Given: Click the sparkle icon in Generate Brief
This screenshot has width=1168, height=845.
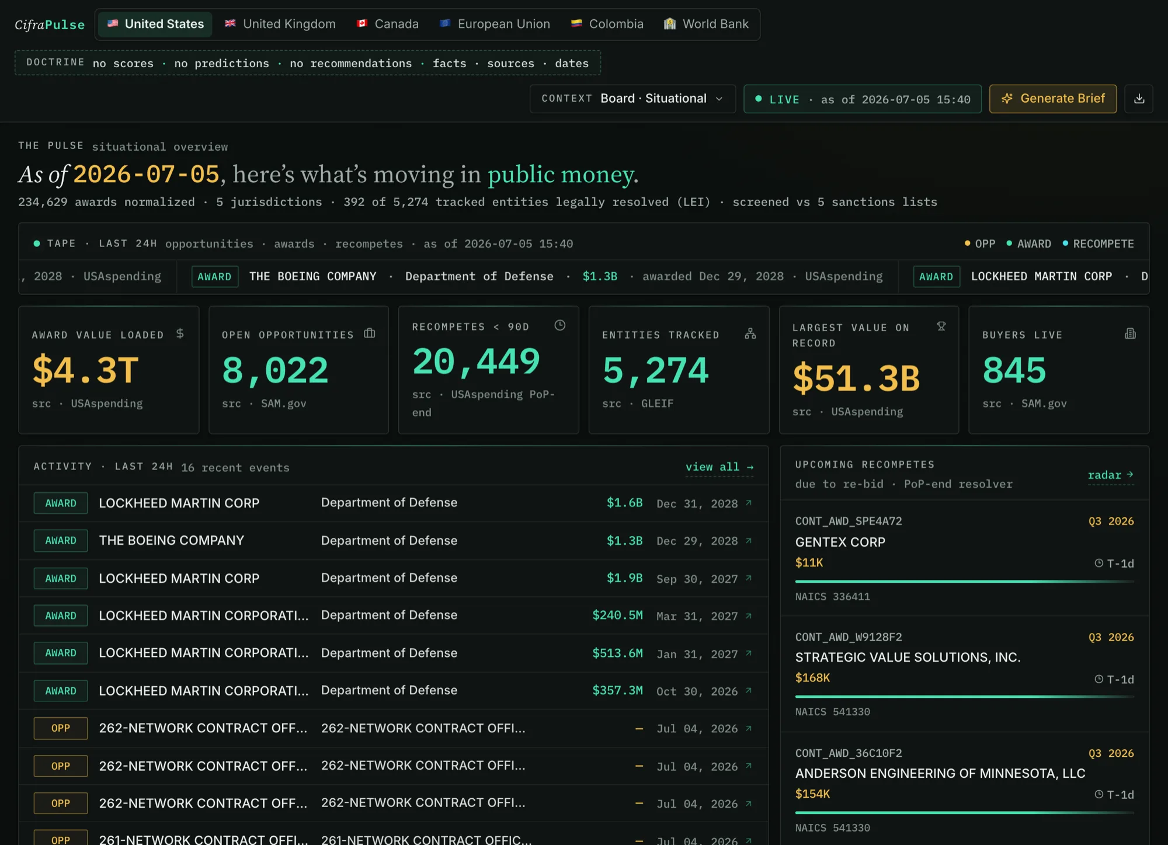Looking at the screenshot, I should point(1007,99).
